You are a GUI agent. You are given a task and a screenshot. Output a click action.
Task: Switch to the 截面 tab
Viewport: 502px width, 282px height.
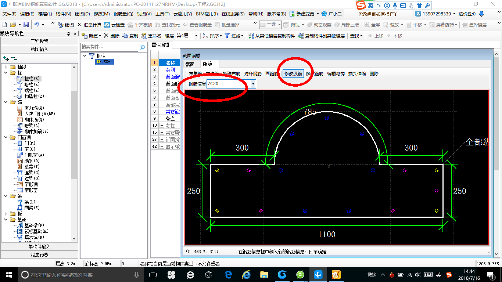point(190,64)
